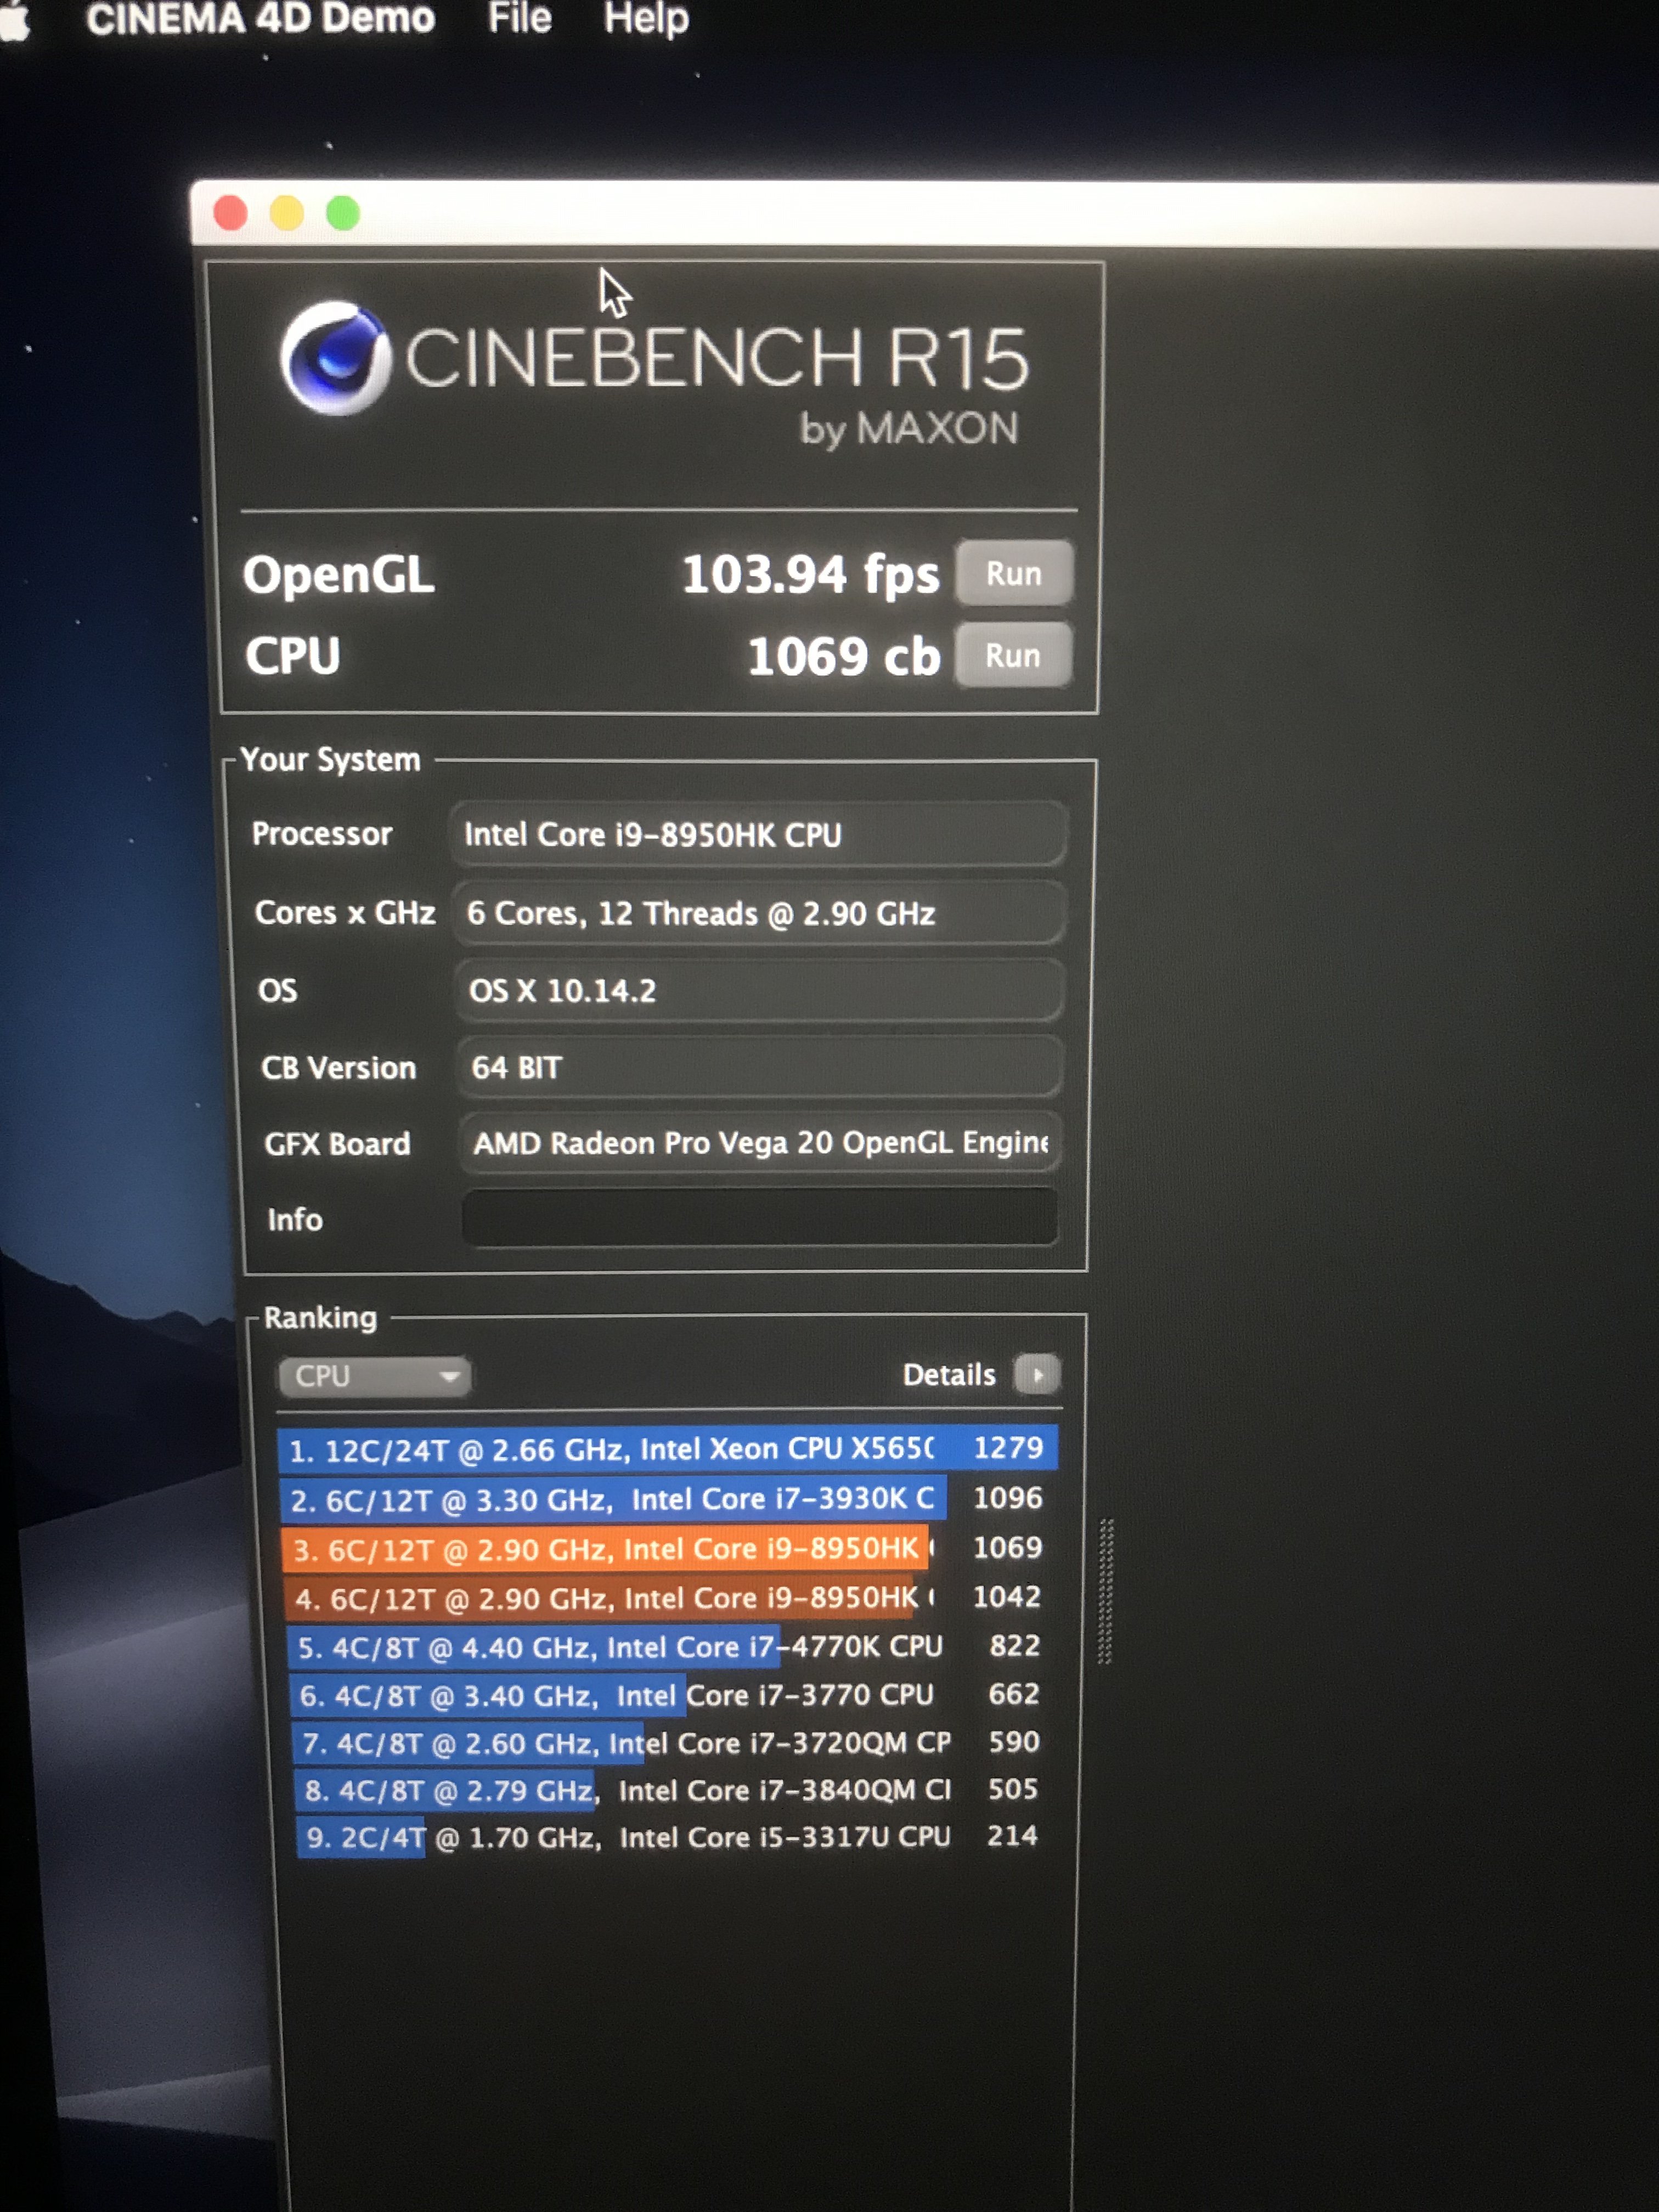
Task: Select the Core i7-3770 ranking row
Action: (x=668, y=1694)
